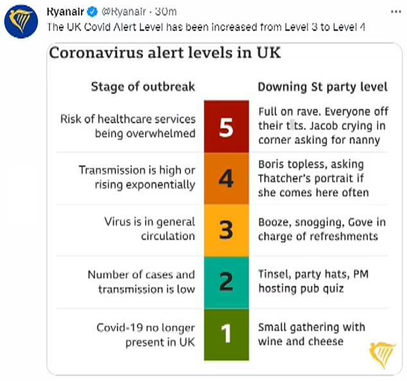Click 'Tinsel, party hats, PM hosting pub quiz'

312,282
